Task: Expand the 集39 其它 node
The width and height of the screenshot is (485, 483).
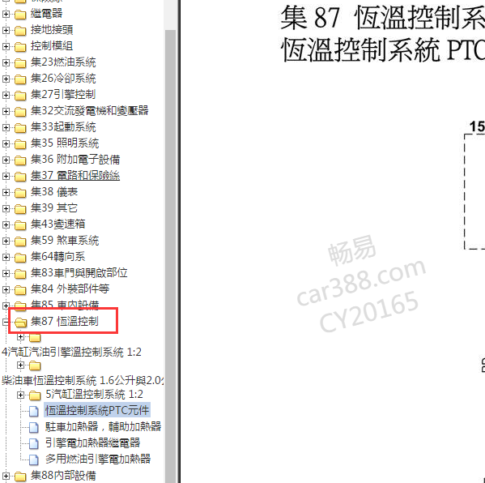Action: 6,208
